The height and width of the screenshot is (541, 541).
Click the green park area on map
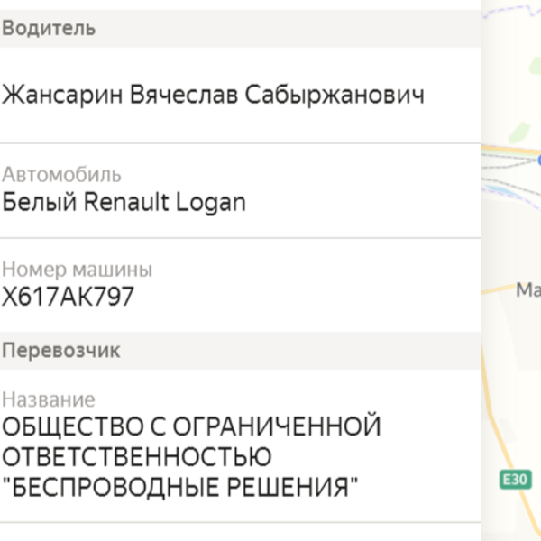point(519,133)
